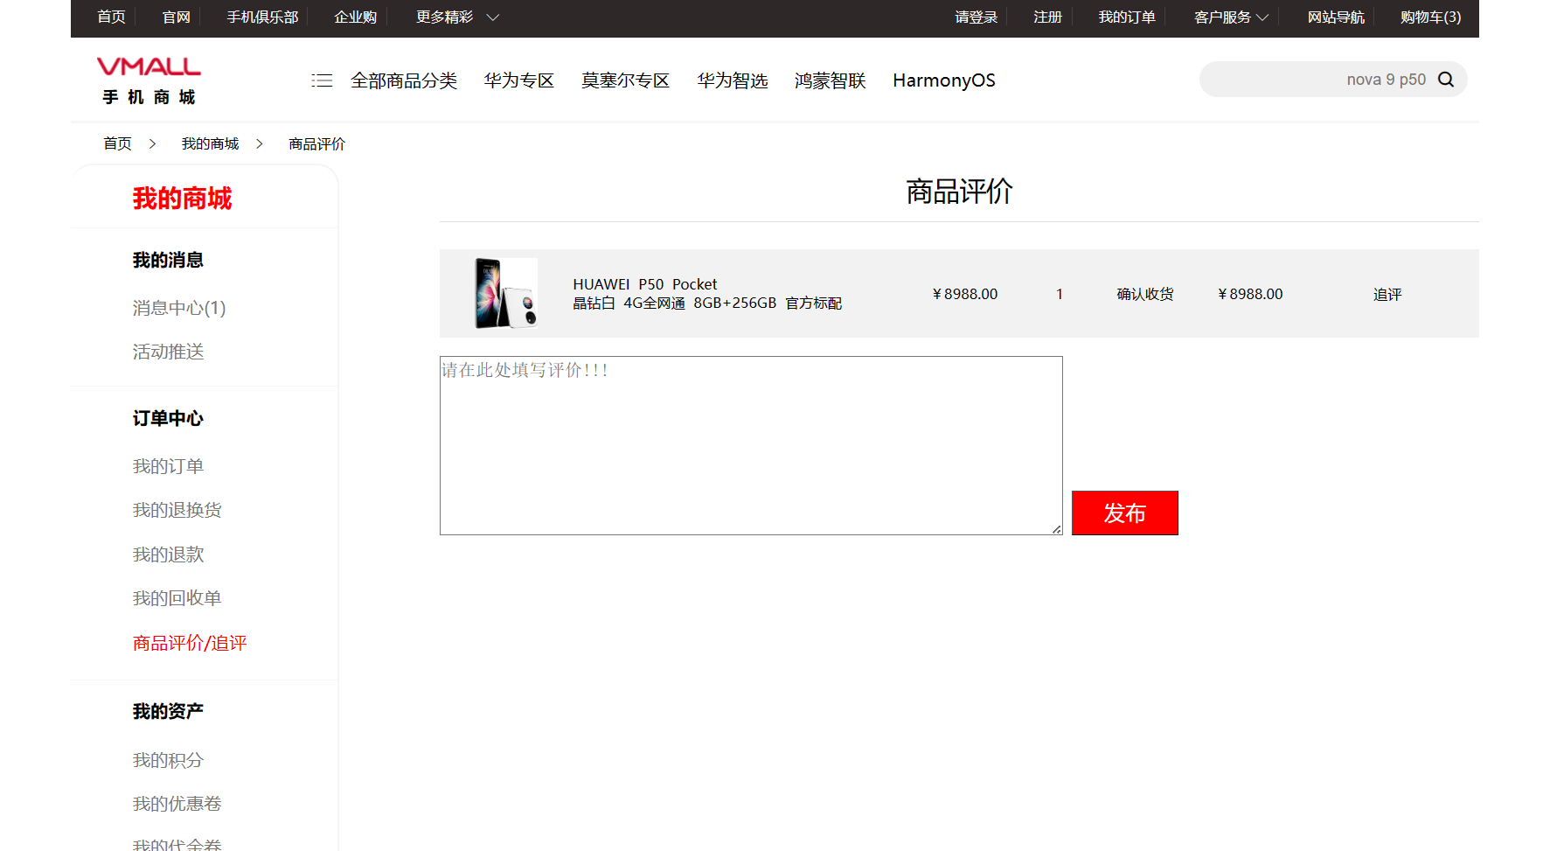Click the HUAWEI P50 Pocket product thumbnail

(x=505, y=293)
